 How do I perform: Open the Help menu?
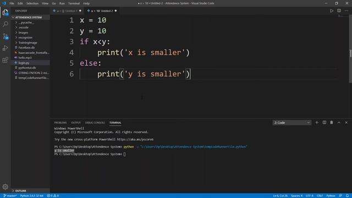tap(86, 3)
